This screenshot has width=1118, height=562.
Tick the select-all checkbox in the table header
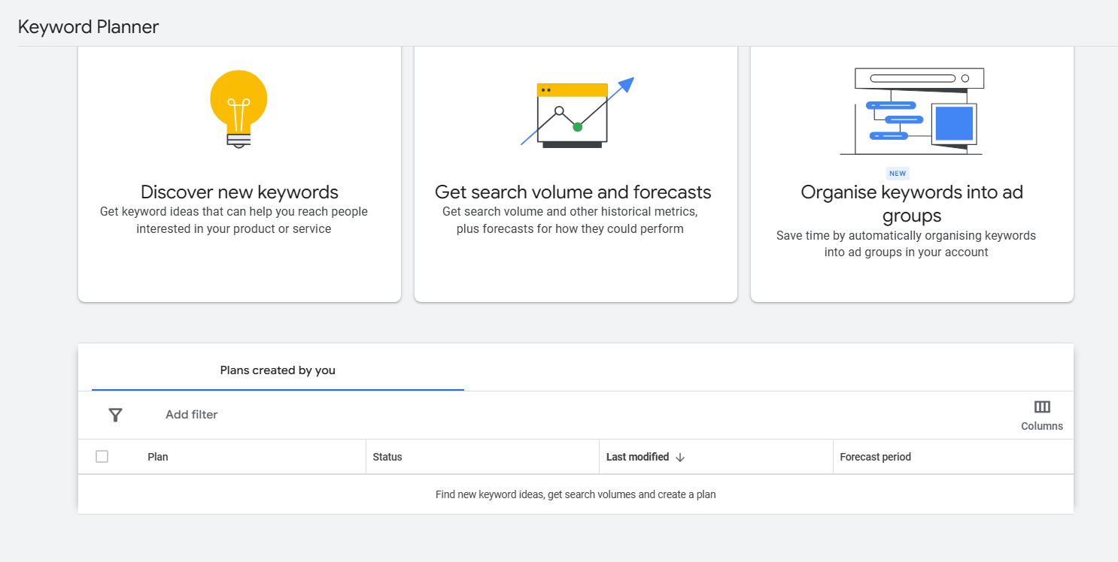click(x=102, y=456)
